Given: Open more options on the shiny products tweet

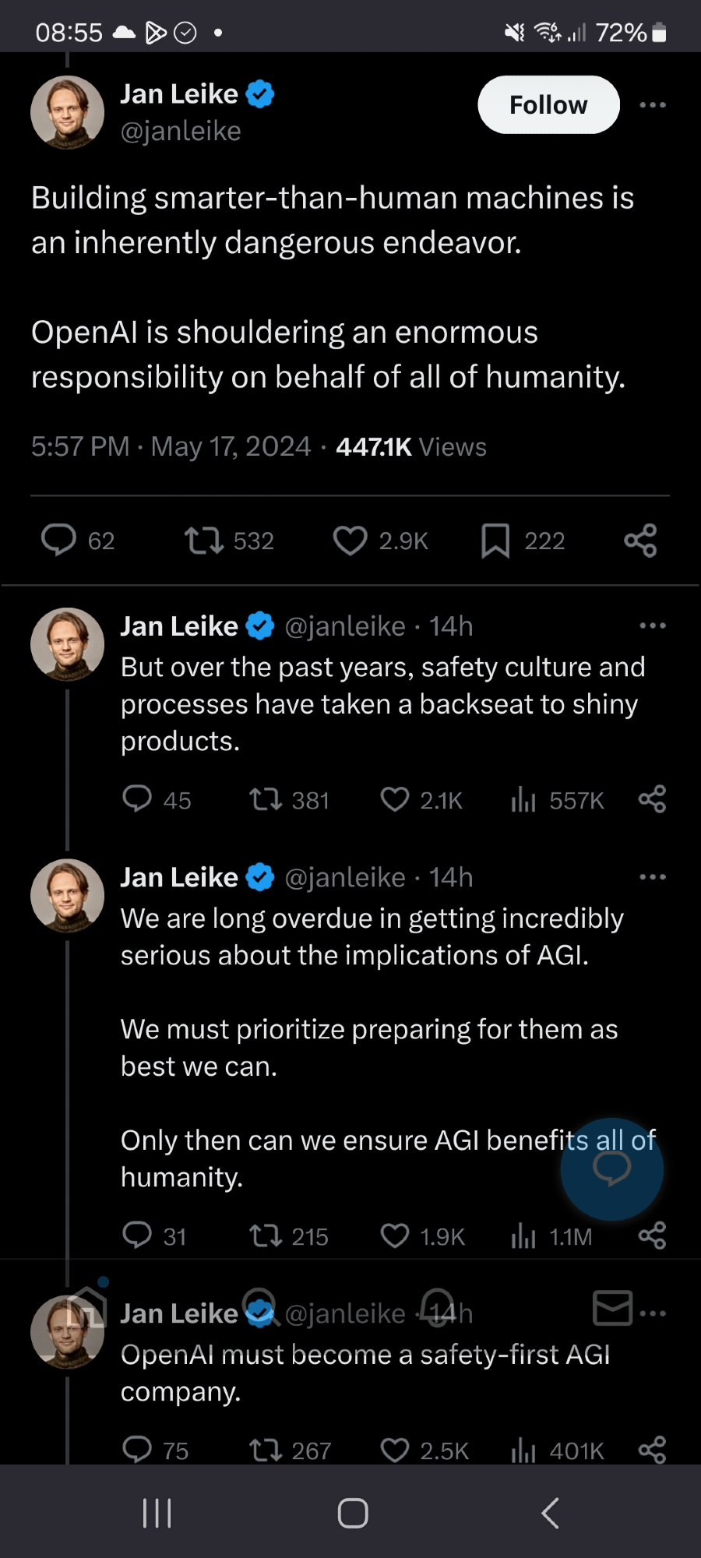Looking at the screenshot, I should pos(652,626).
